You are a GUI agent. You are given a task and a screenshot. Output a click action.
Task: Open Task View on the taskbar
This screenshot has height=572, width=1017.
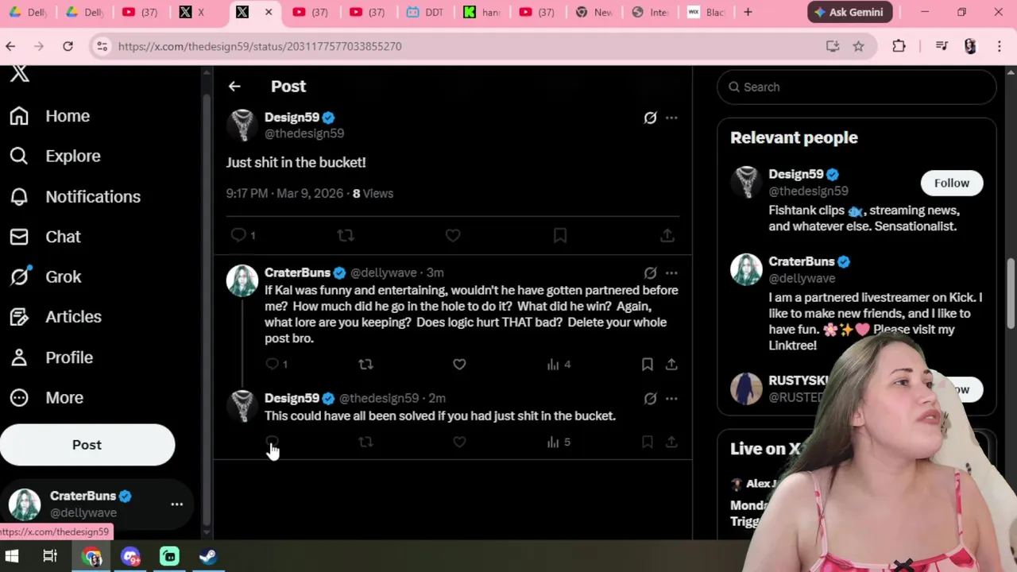click(x=50, y=556)
